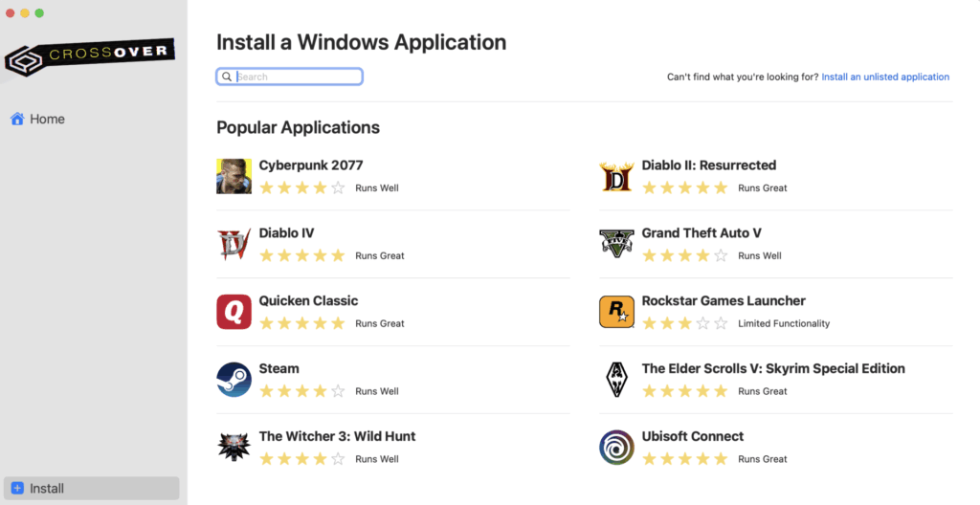
Task: Select the Diablo II: Resurrected icon
Action: [616, 176]
